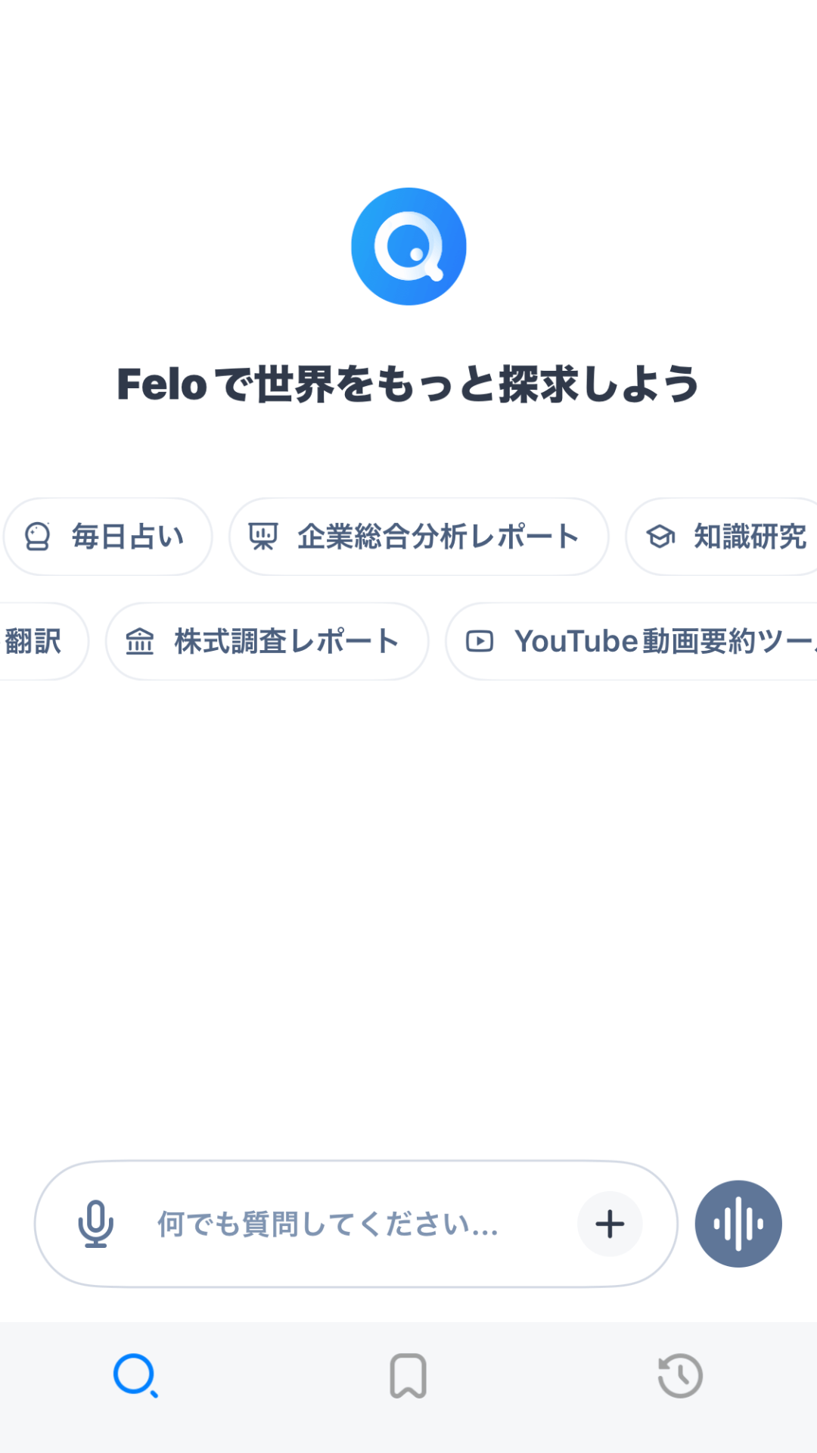The image size is (817, 1453).
Task: Select the 毎日占い chip
Action: 108,537
